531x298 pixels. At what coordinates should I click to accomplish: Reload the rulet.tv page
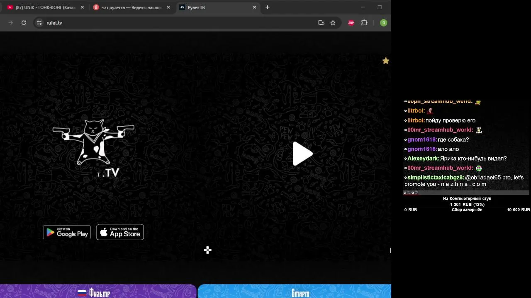(24, 23)
